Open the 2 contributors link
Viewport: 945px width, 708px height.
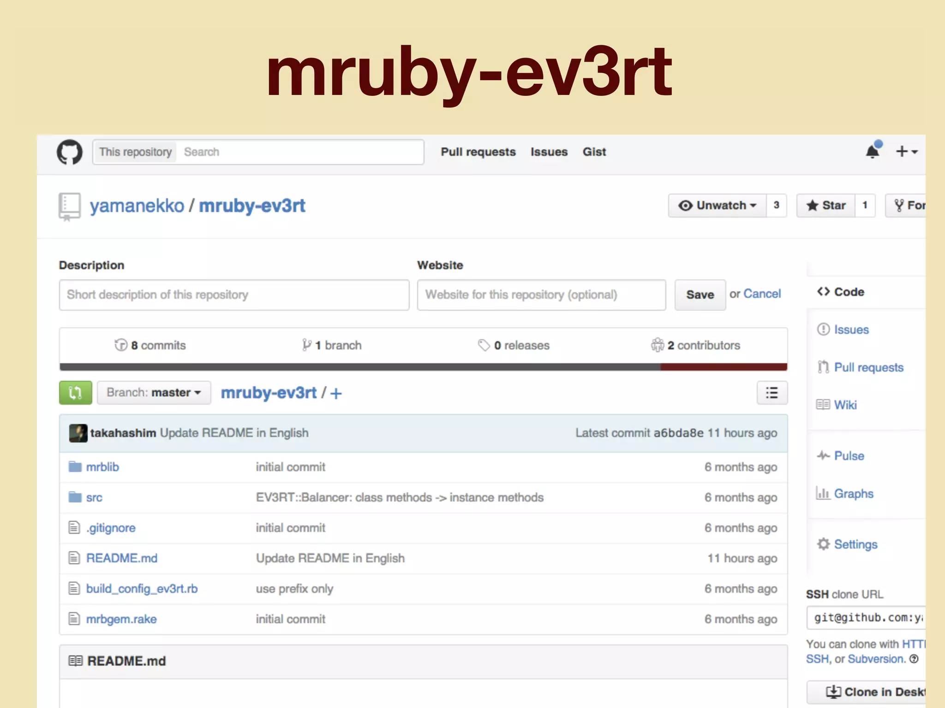coord(695,345)
